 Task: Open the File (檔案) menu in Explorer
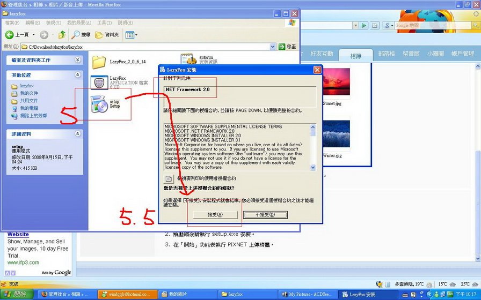pyautogui.click(x=12, y=22)
